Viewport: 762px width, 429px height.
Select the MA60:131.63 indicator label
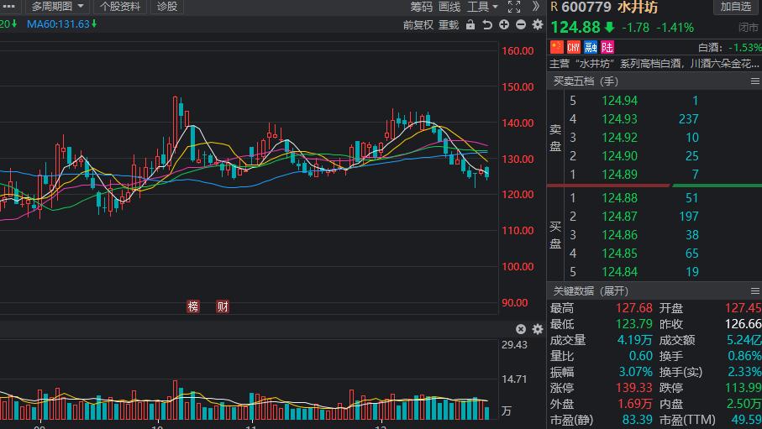tap(61, 24)
